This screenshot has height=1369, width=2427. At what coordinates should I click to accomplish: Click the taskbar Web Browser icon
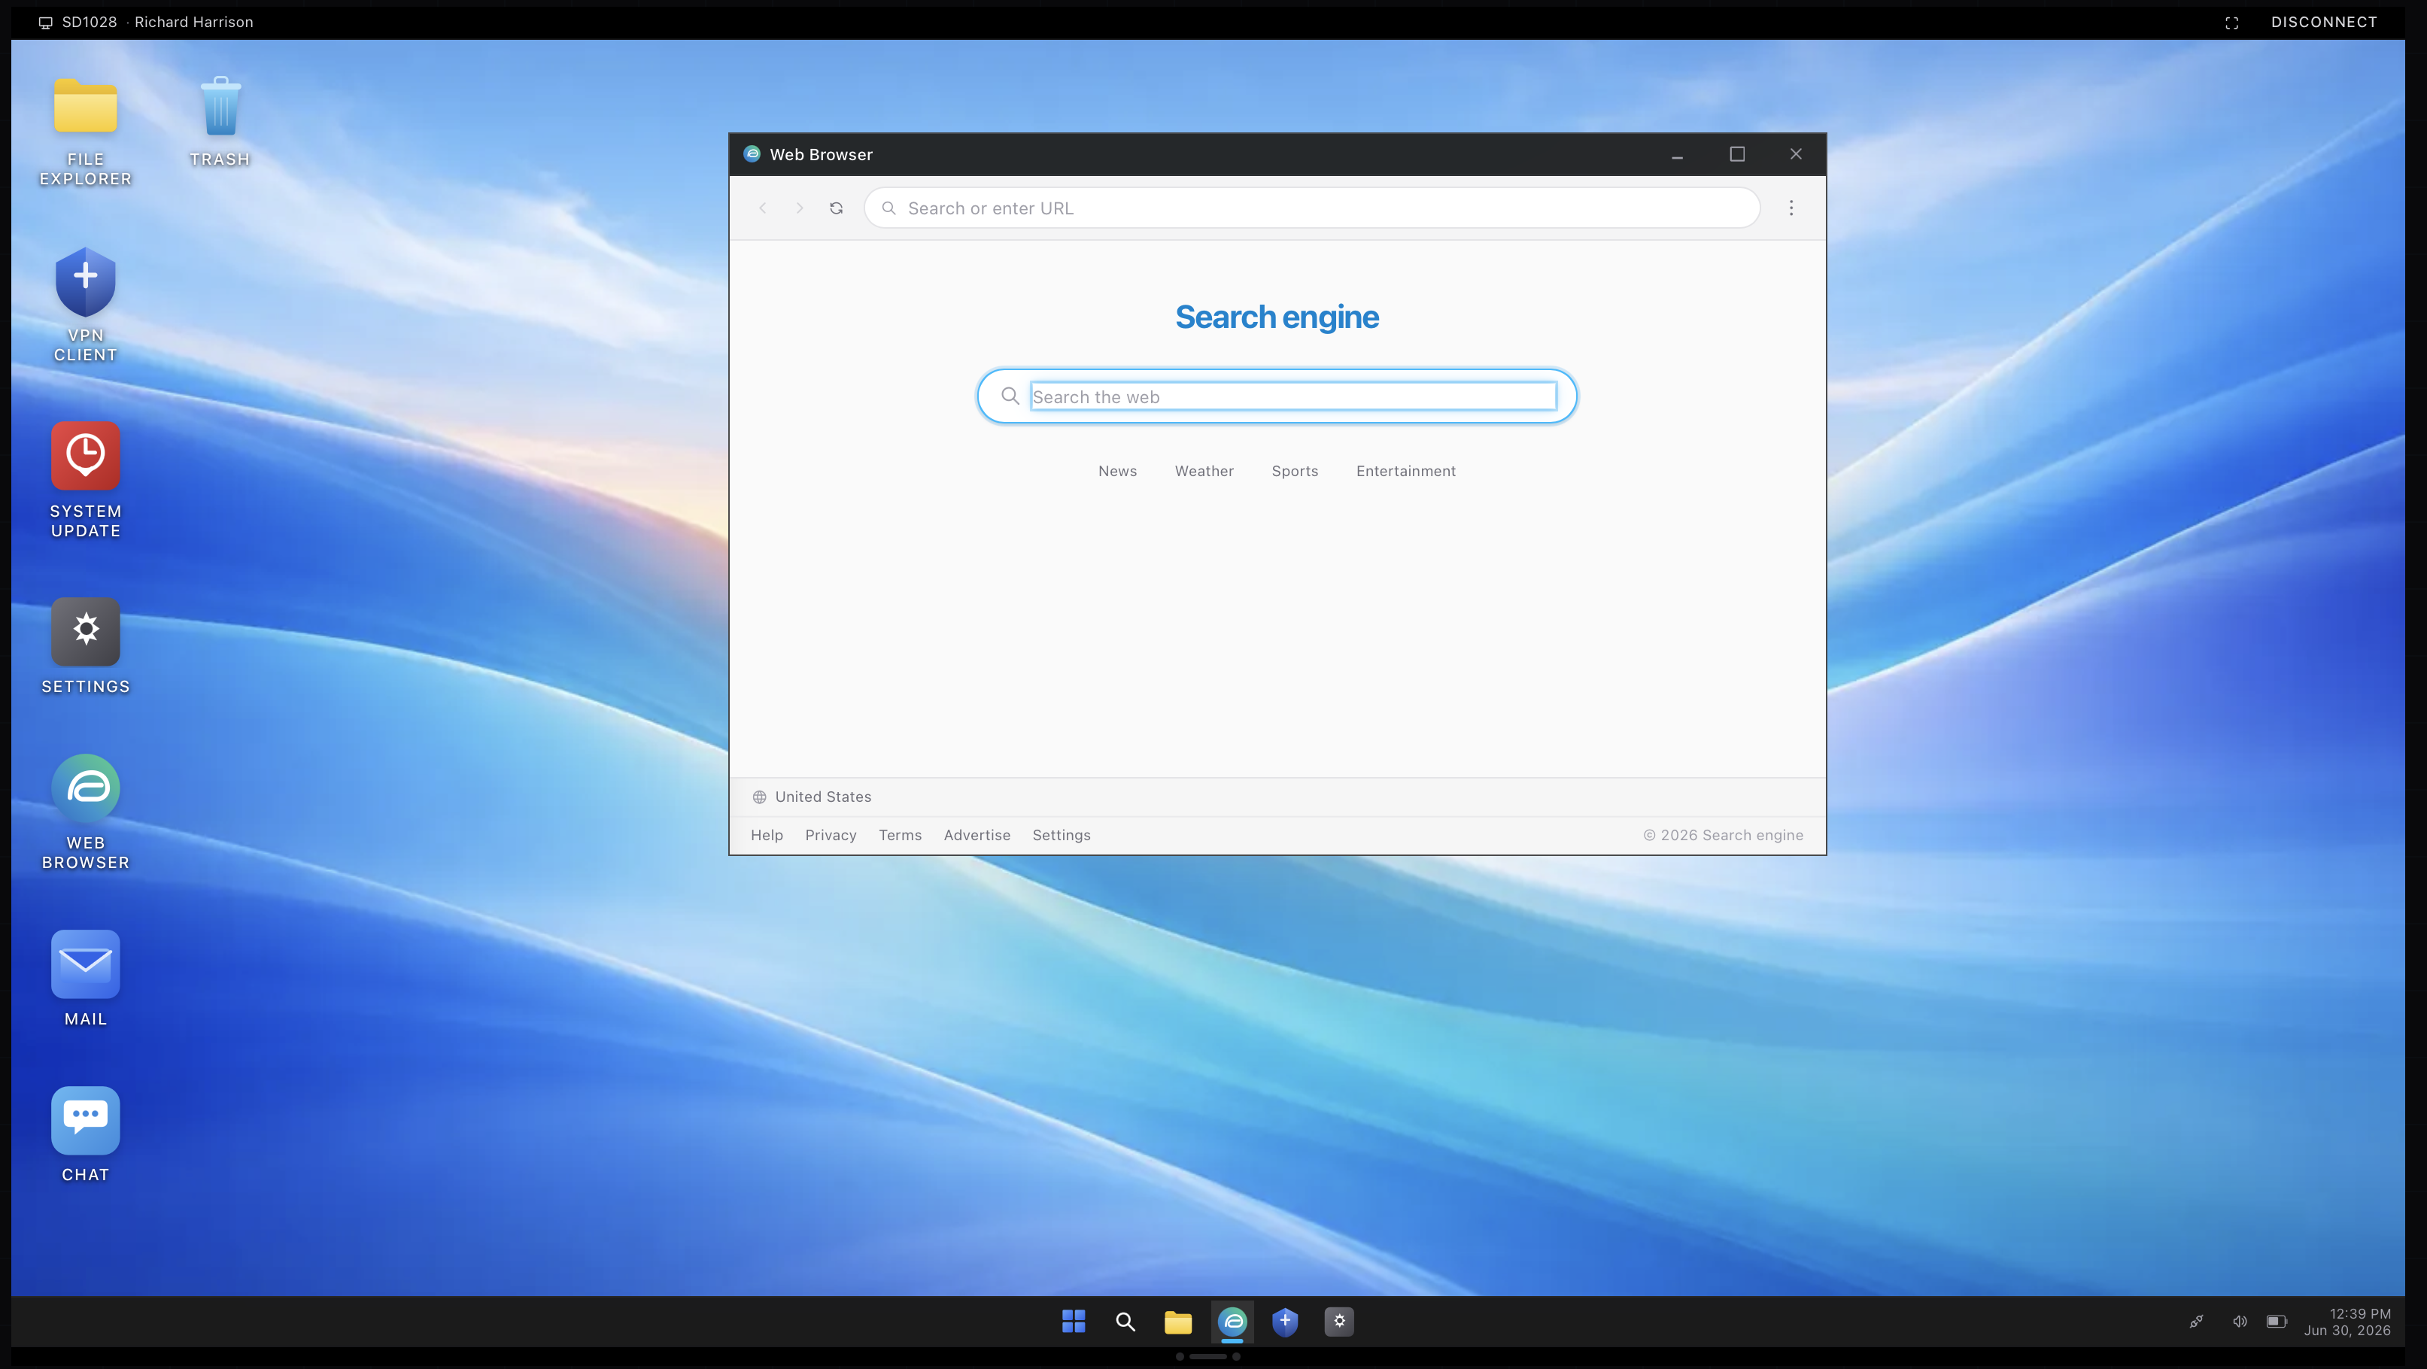click(1232, 1322)
